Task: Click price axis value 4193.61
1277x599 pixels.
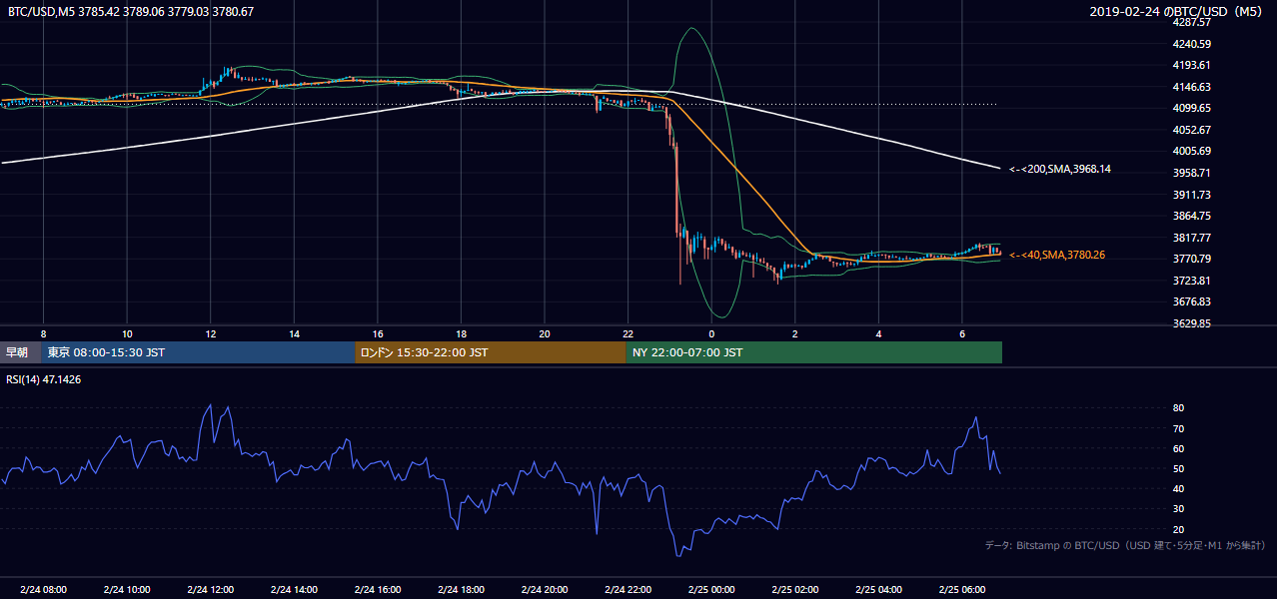Action: [x=1191, y=65]
